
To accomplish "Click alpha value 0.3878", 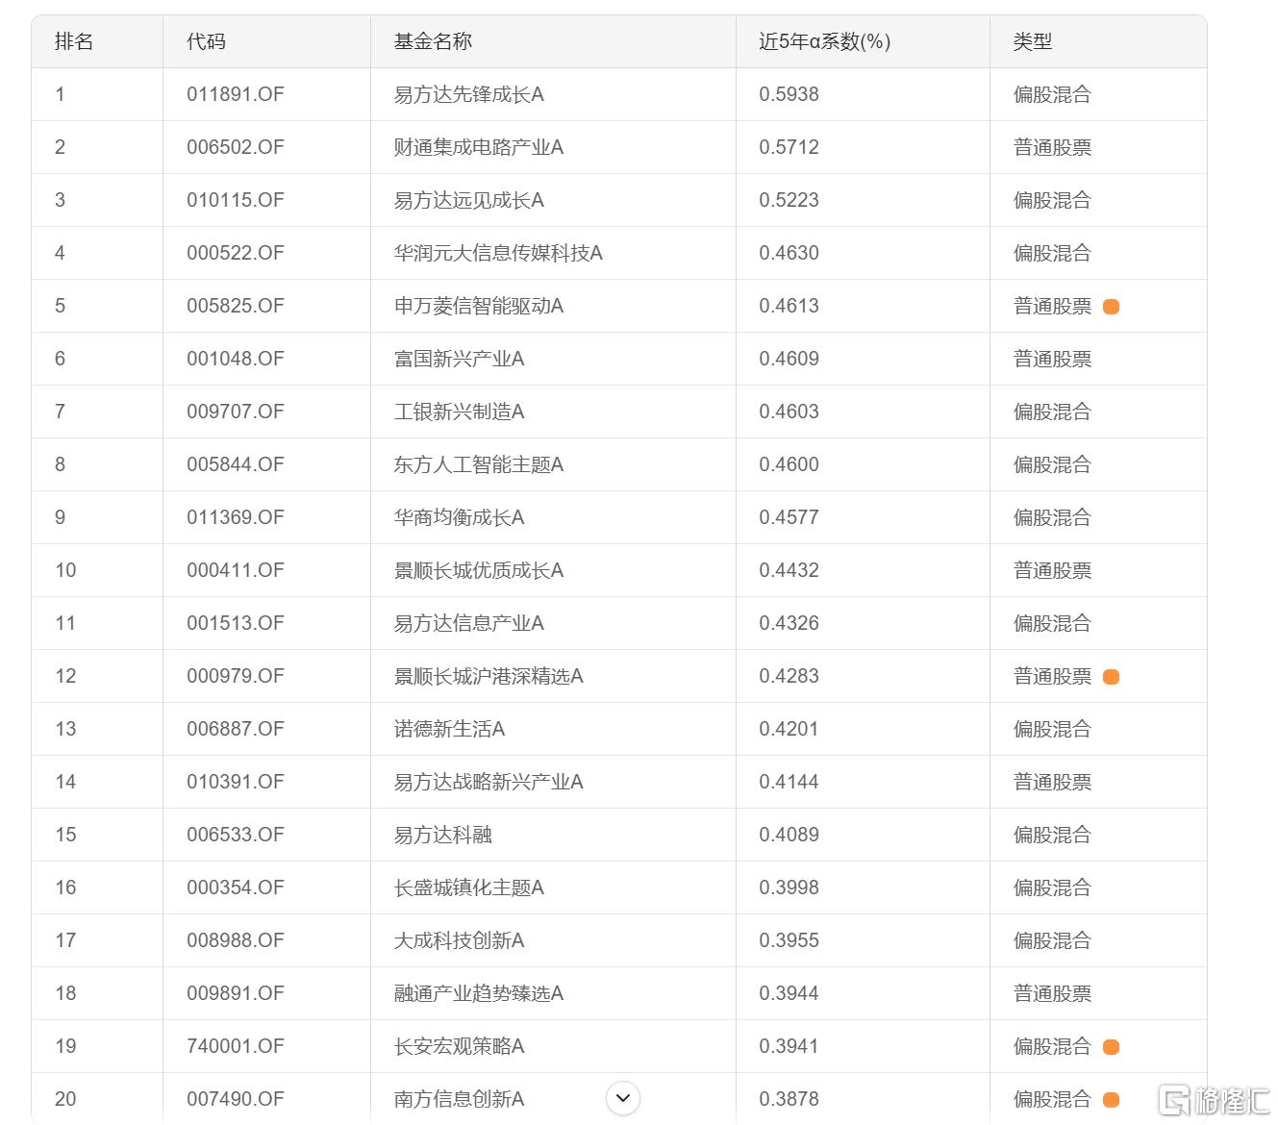I will pyautogui.click(x=789, y=1099).
